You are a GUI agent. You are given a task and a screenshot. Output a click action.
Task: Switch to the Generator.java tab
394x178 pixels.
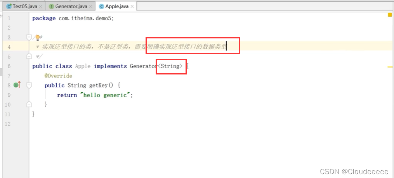[x=71, y=7]
